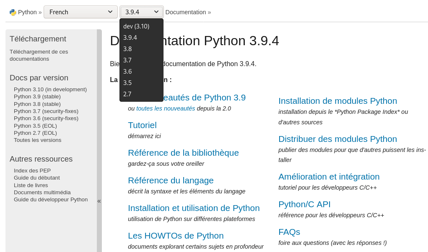This screenshot has width=428, height=252.
Task: Open the Python/C API reference link
Action: (304, 204)
